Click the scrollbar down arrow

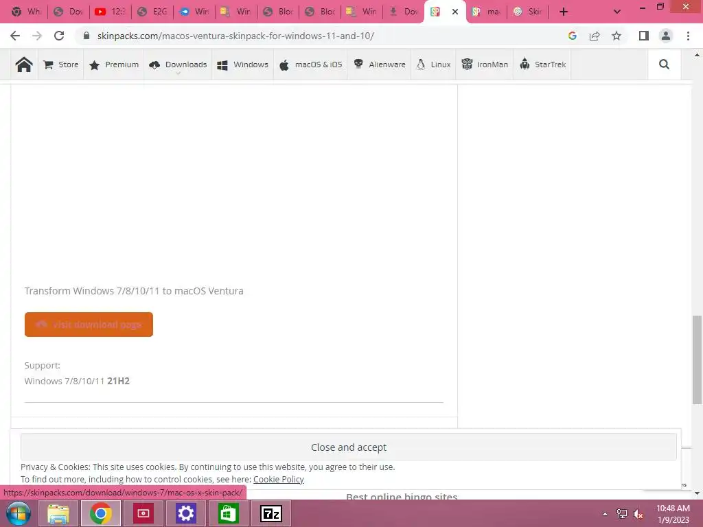point(697,493)
